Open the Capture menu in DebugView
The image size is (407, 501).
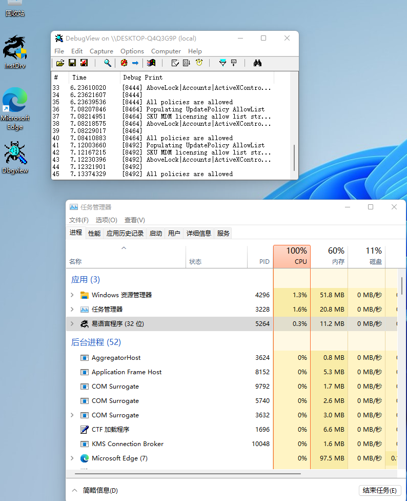click(x=101, y=51)
